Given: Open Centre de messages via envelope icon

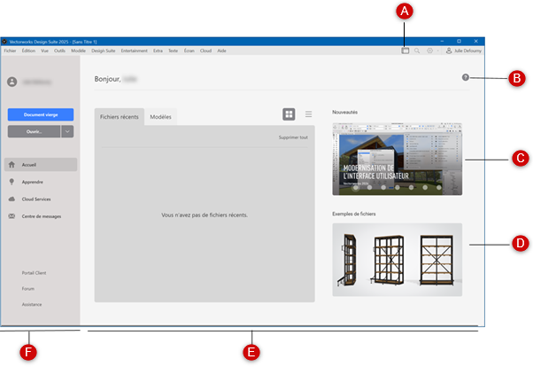Looking at the screenshot, I should [12, 216].
